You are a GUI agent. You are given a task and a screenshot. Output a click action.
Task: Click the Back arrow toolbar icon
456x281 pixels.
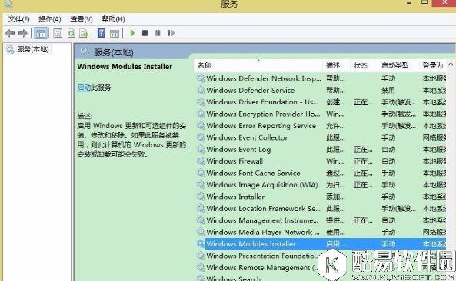click(x=10, y=33)
